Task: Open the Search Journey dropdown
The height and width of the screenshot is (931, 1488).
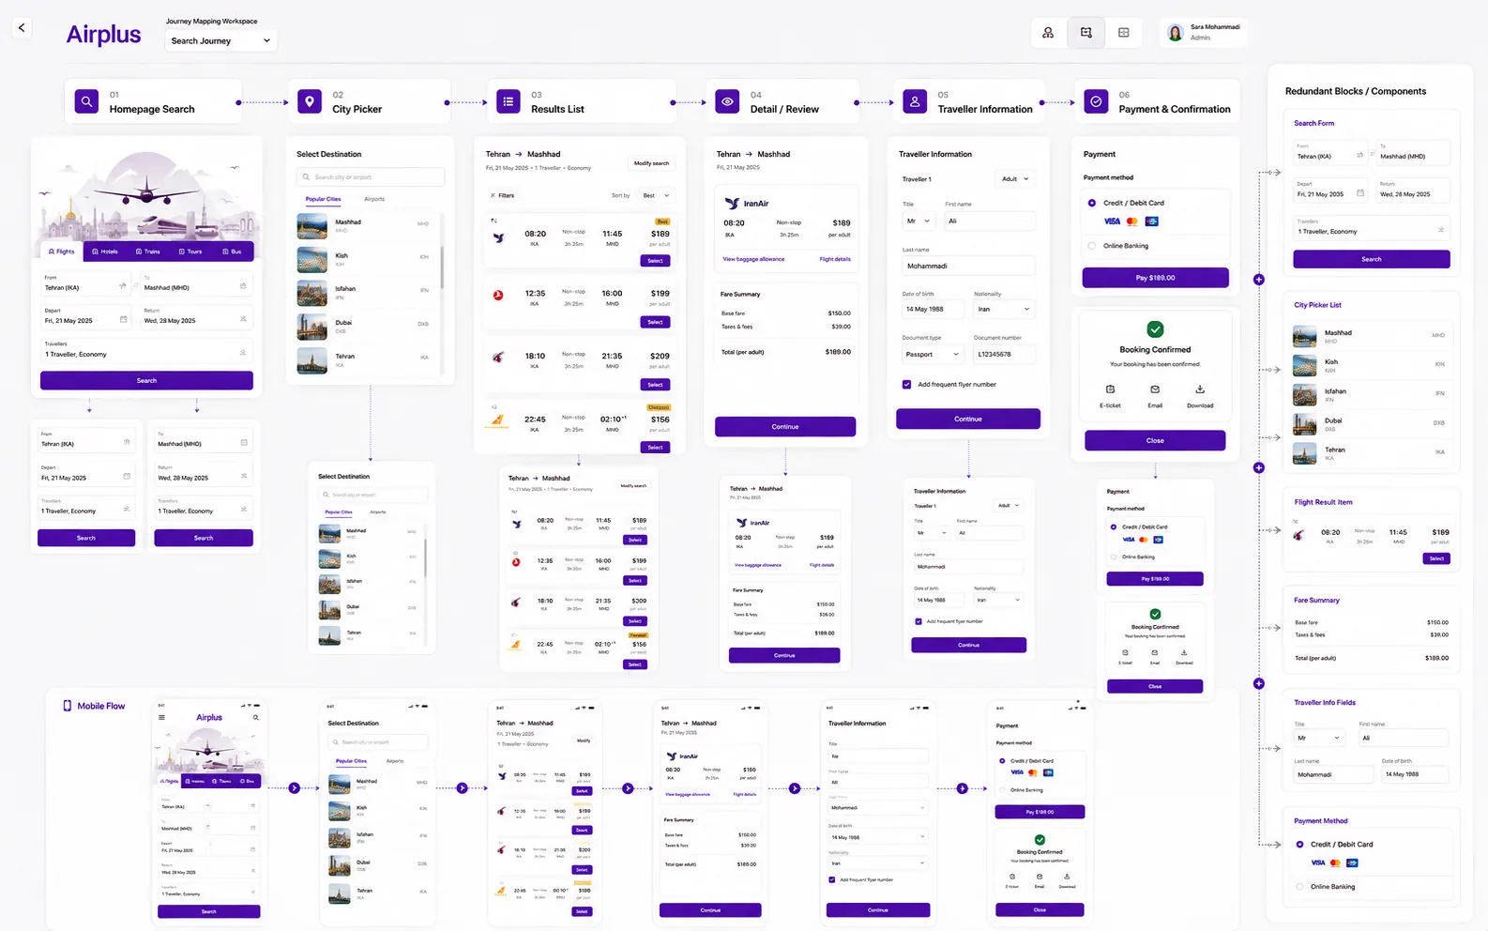Action: click(220, 40)
